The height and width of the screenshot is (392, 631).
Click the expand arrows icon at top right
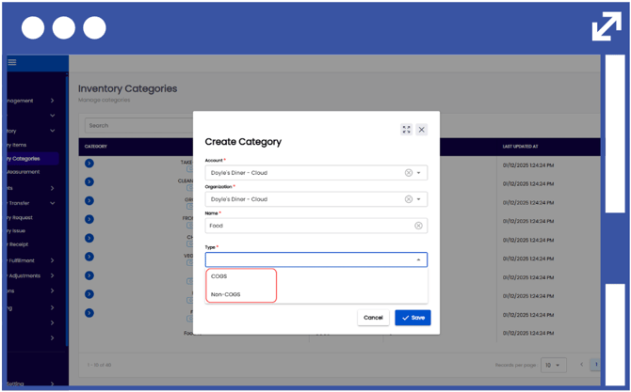point(606,26)
